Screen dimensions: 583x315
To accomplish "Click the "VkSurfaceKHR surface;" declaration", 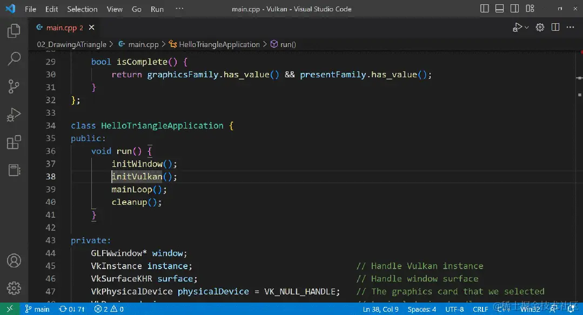I will point(144,279).
